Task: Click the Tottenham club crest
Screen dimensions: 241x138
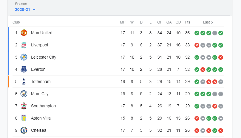Action: pyautogui.click(x=24, y=81)
